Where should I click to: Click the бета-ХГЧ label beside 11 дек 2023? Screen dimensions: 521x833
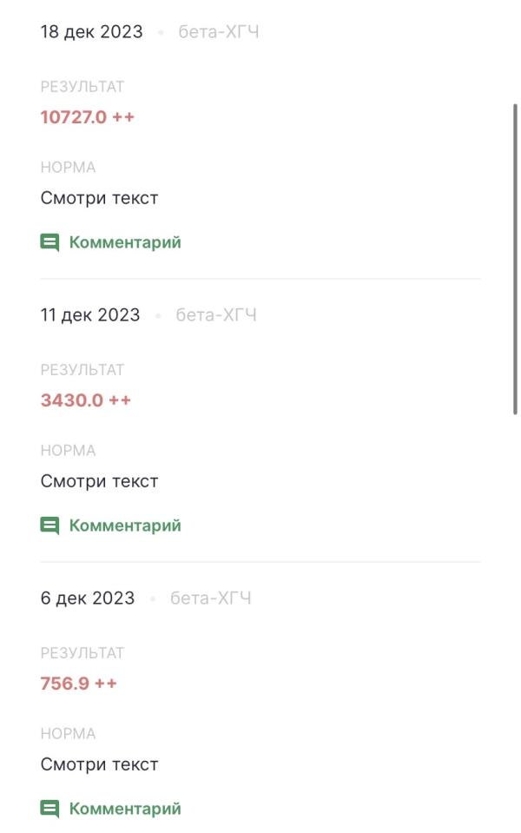[x=216, y=315]
